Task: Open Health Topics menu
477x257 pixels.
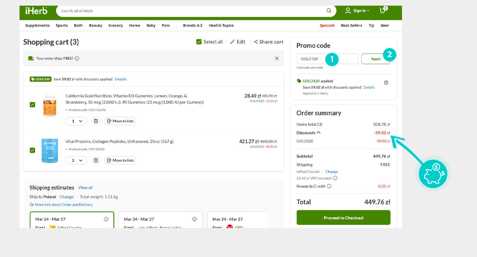Action: (221, 26)
